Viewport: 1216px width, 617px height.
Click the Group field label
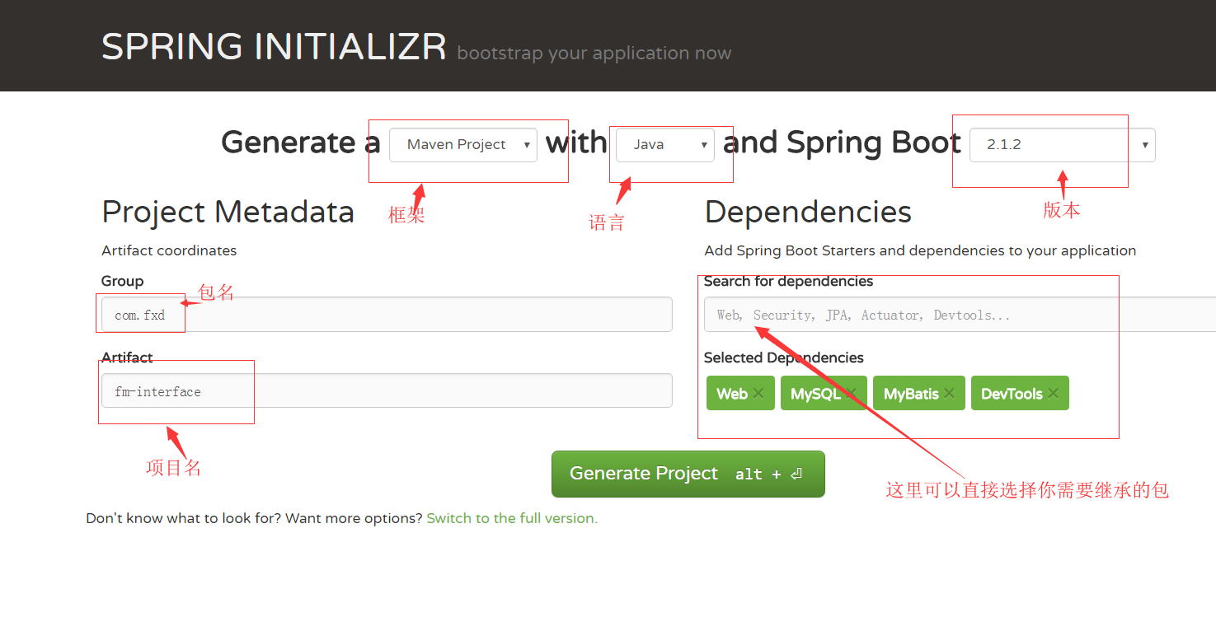pyautogui.click(x=122, y=281)
